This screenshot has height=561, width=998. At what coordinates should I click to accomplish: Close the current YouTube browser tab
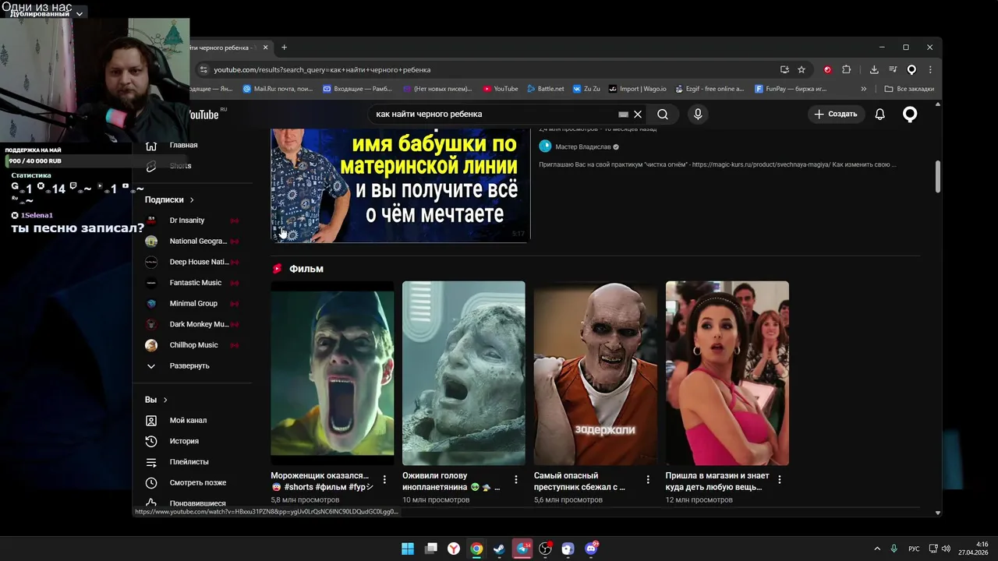(265, 48)
